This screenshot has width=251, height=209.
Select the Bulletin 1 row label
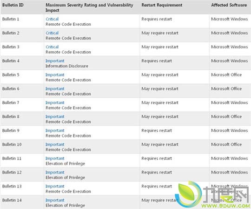11,19
